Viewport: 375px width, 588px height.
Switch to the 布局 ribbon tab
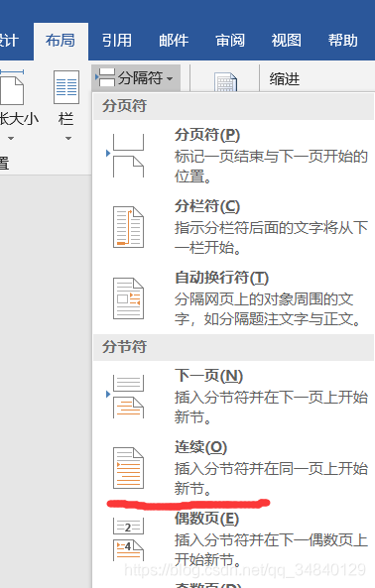61,41
